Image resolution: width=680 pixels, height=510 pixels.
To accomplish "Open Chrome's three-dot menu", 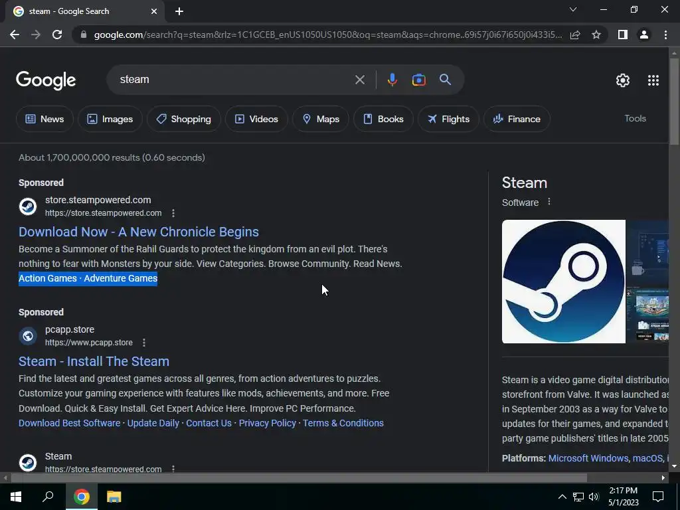I will tap(665, 35).
